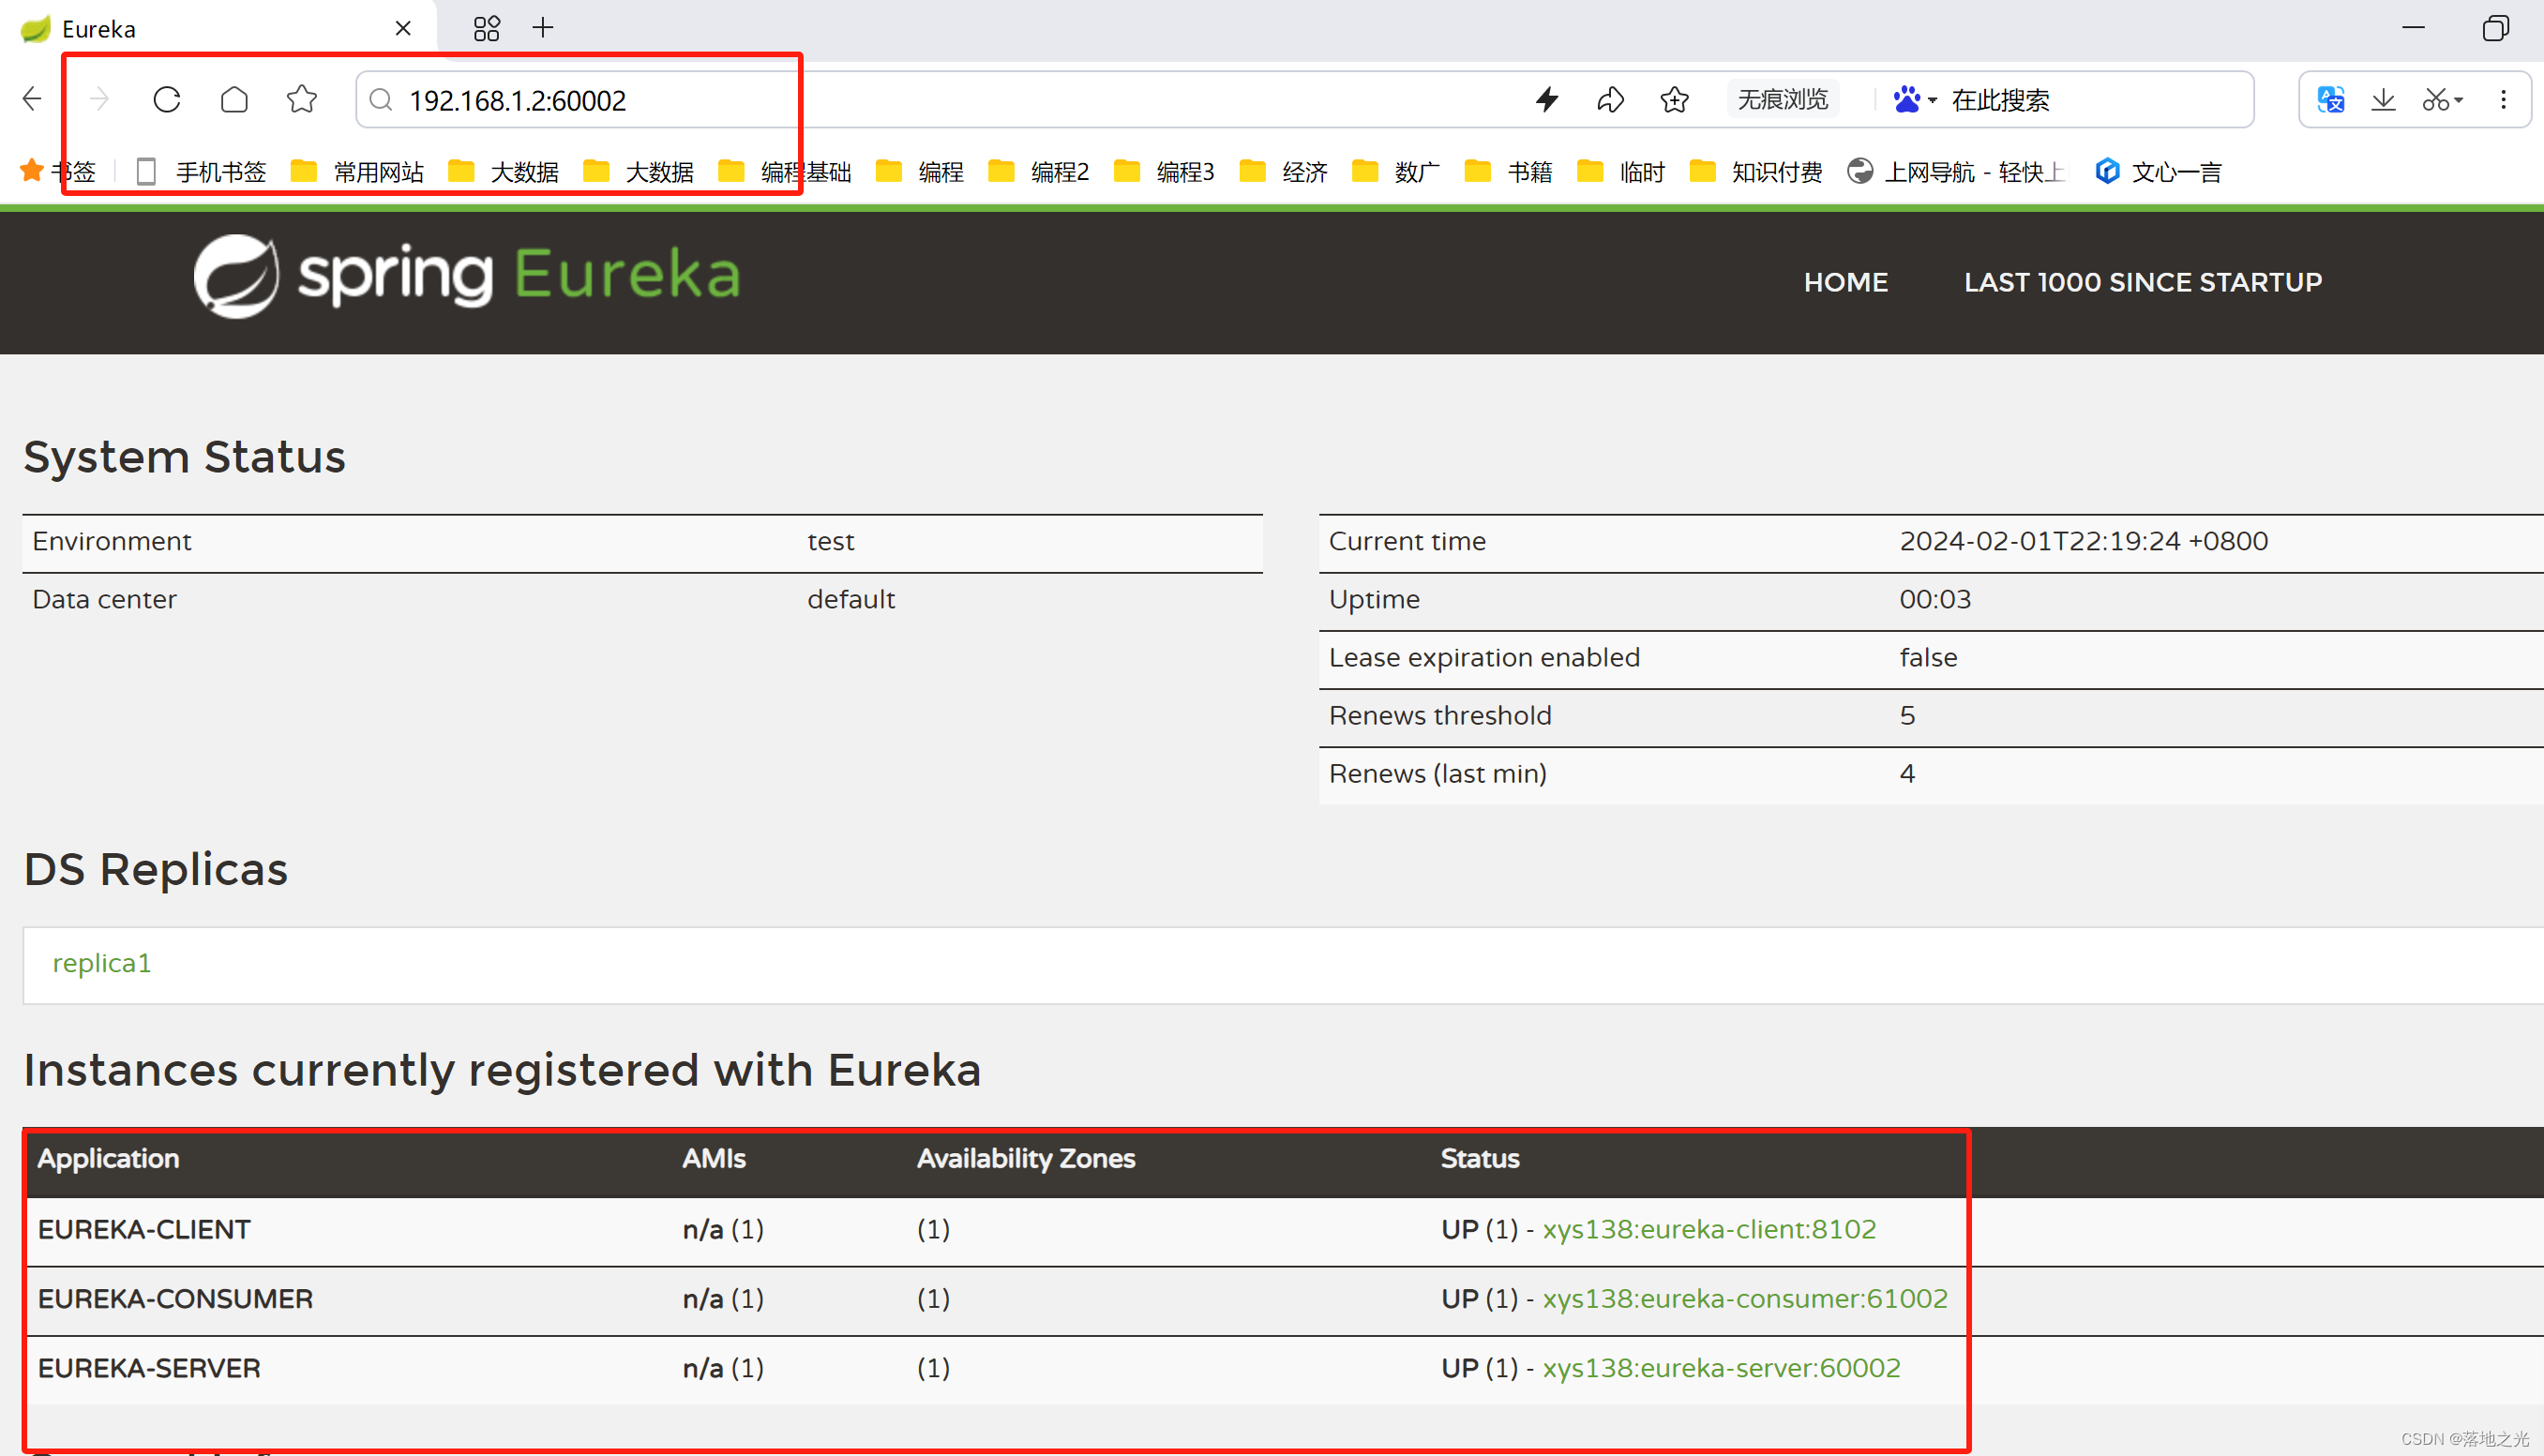Click the address bar URL 192.168.1.2:60002
Screen dimensions: 2544x1456
click(517, 100)
